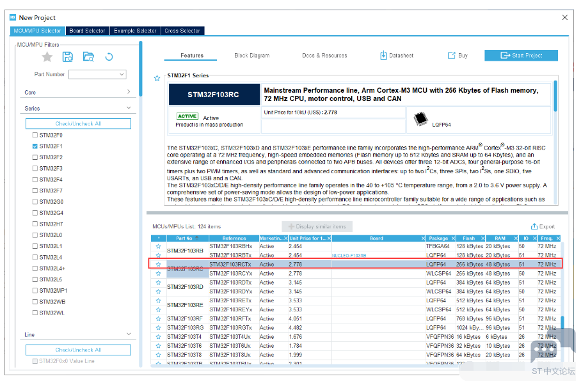Image resolution: width=581 pixels, height=381 pixels.
Task: Click the star for row STM32F103RDTx
Action: [159, 283]
